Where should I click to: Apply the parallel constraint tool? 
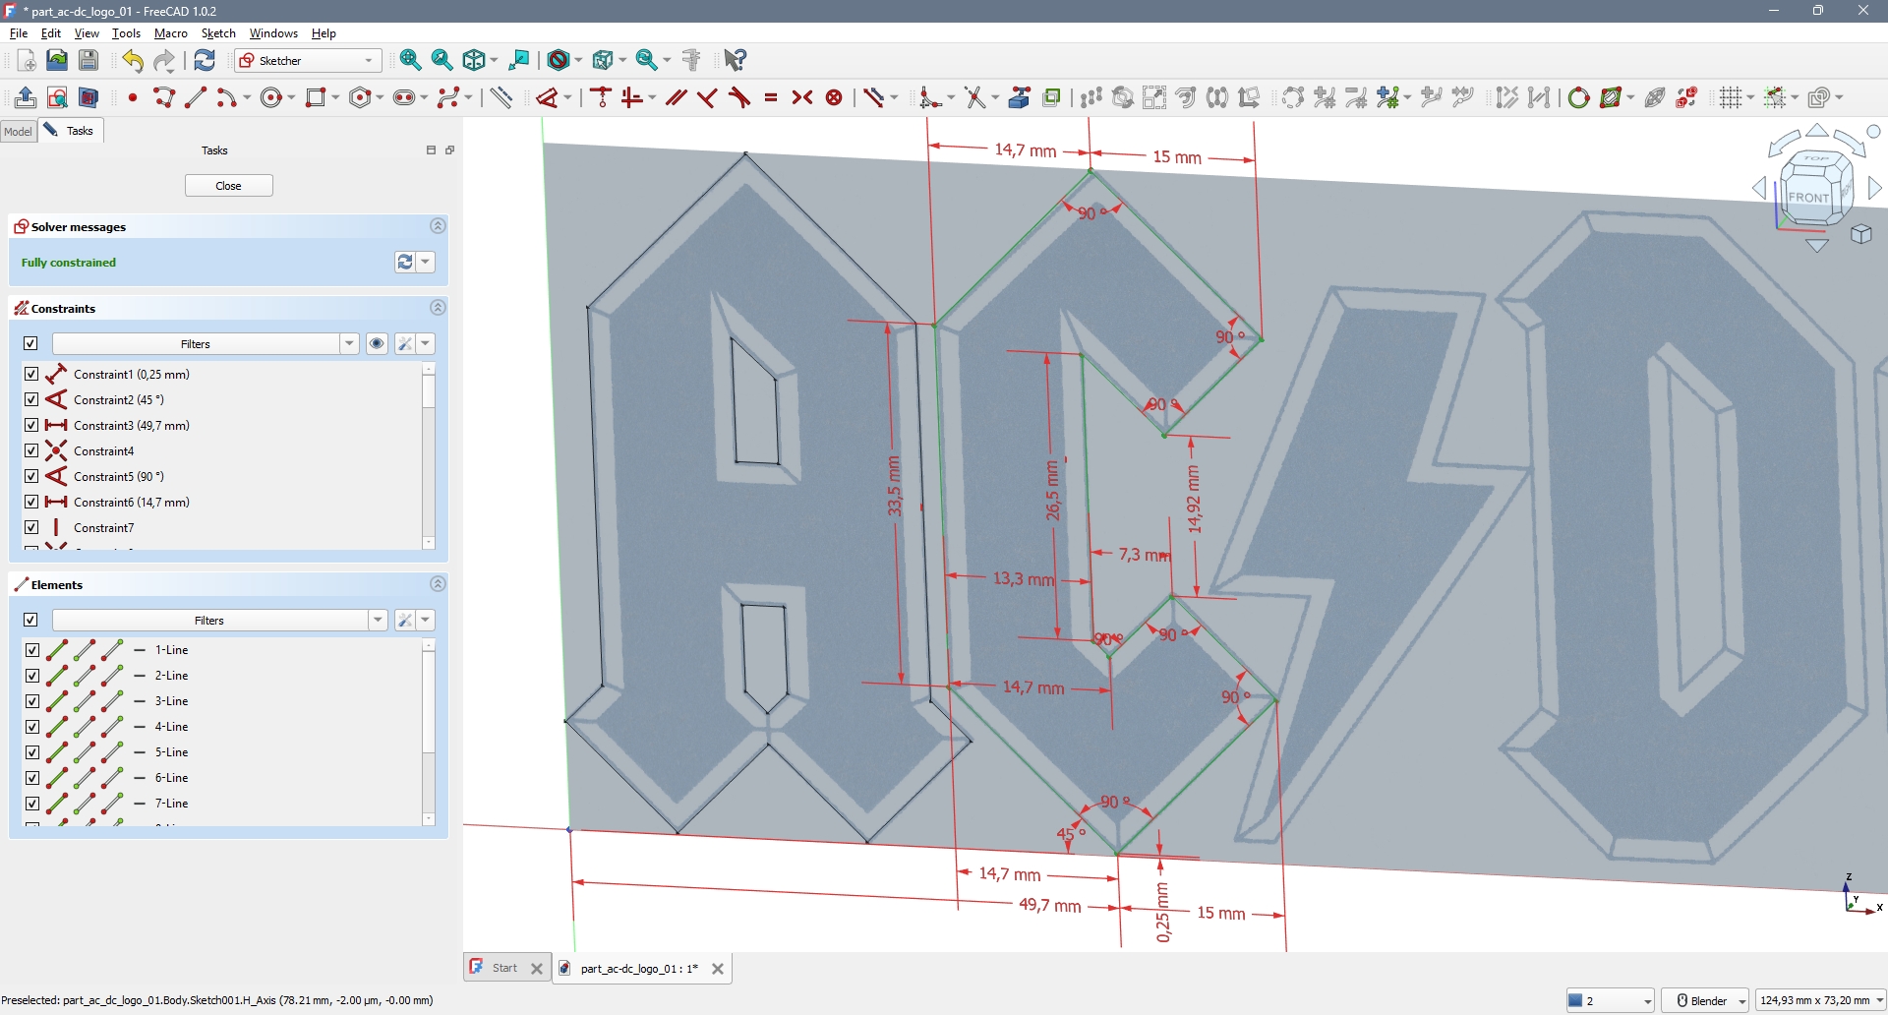(x=676, y=97)
